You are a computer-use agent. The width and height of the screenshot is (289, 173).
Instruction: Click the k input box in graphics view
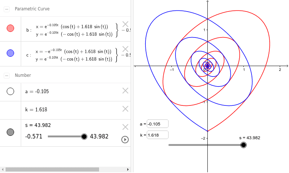point(158,135)
